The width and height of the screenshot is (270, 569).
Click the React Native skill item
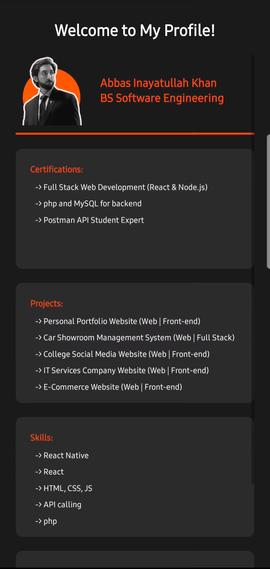click(66, 455)
